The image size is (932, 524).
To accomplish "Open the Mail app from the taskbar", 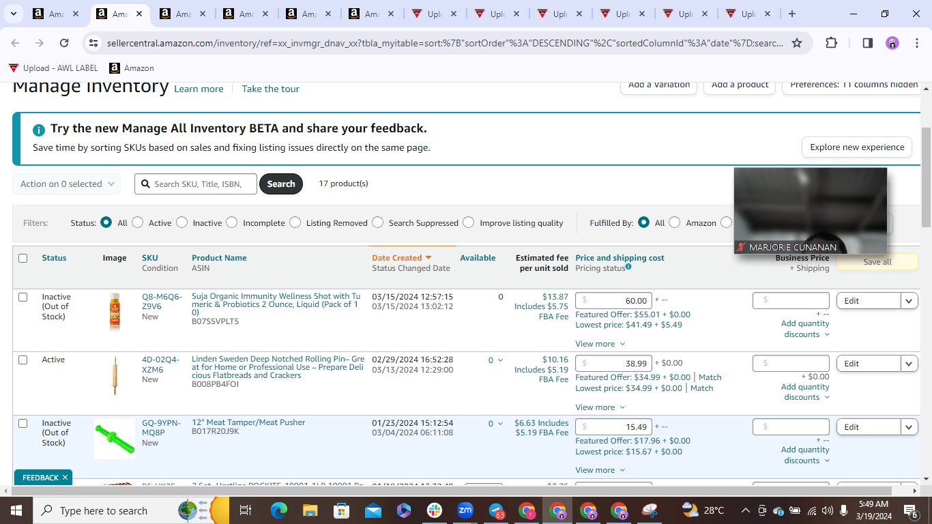I will (x=373, y=510).
